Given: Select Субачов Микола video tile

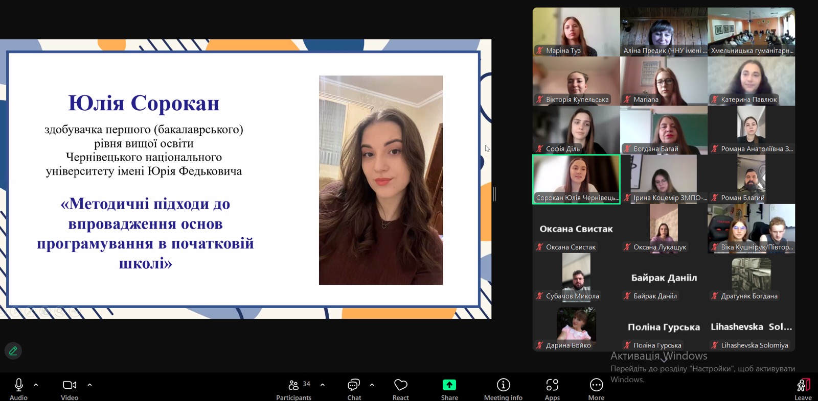Looking at the screenshot, I should (576, 278).
